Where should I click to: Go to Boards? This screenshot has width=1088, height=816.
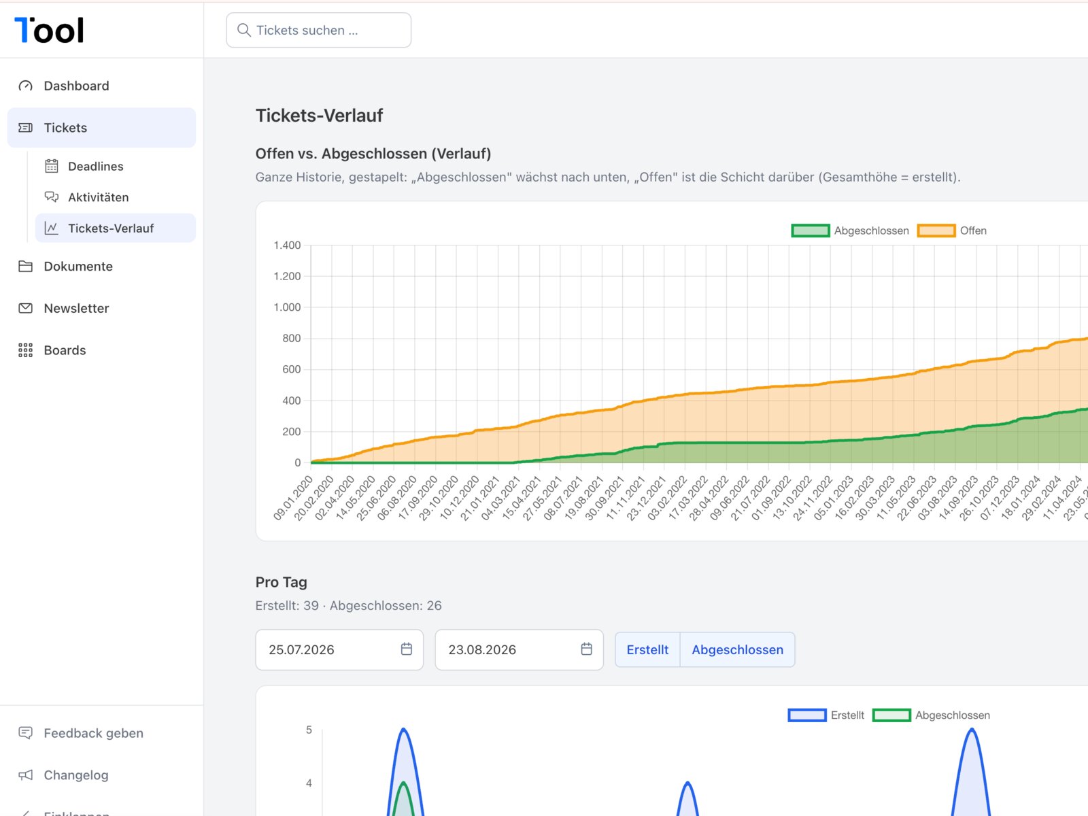[101, 350]
